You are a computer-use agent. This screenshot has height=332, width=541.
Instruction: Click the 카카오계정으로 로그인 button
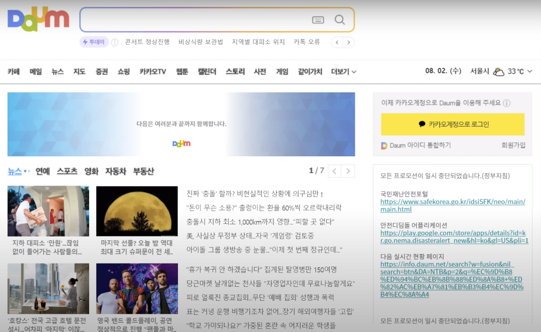[x=453, y=124]
